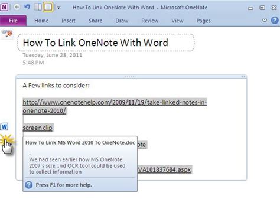Open the Pages tab
This screenshot has height=222, width=280.
click(x=203, y=21)
